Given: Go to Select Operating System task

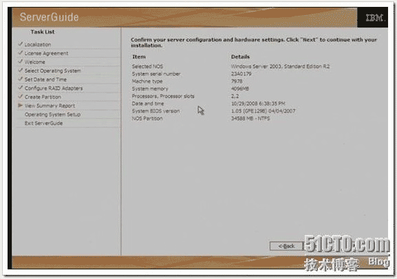Looking at the screenshot, I should click(x=53, y=71).
